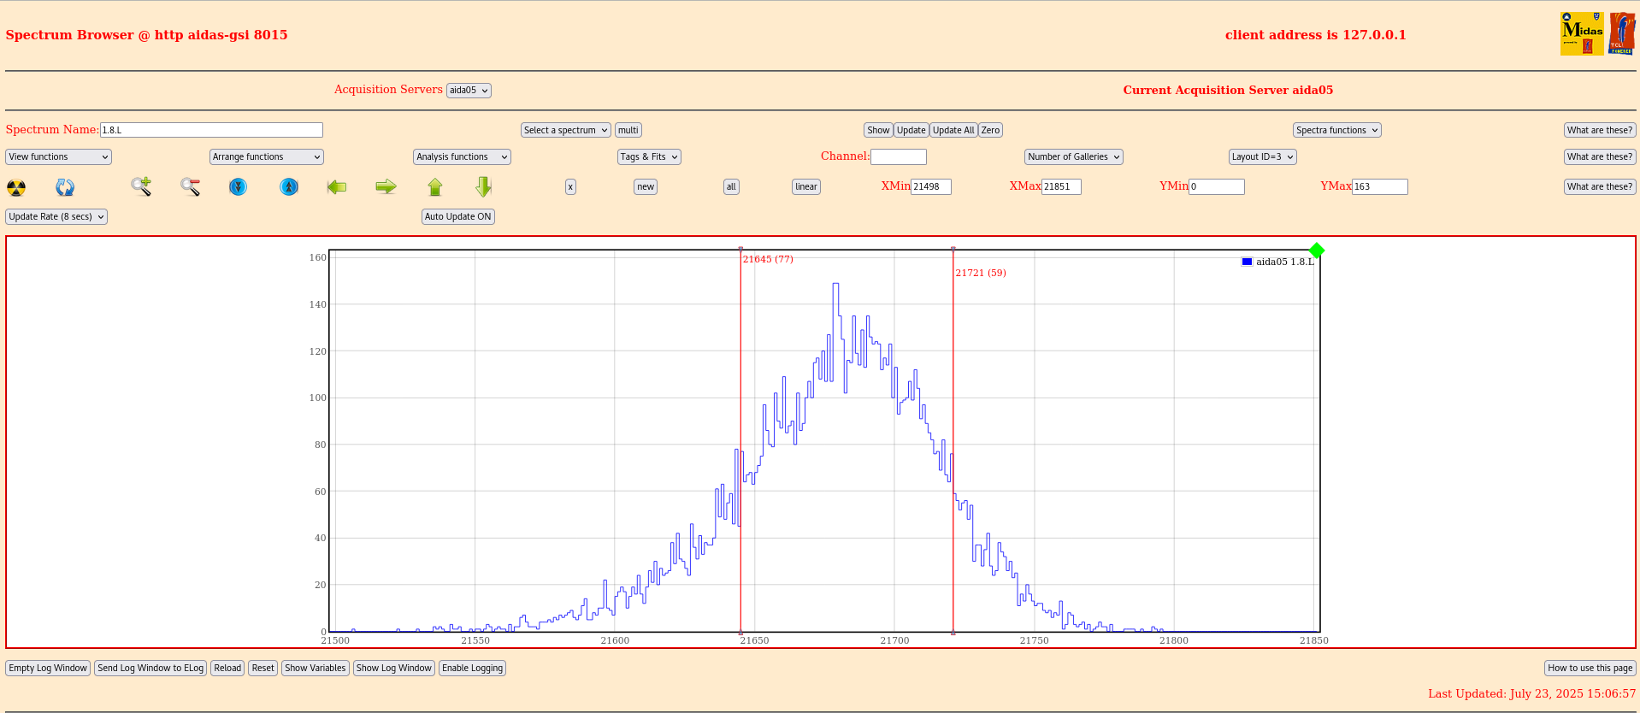Click the red marker labeled 21645 (77)
This screenshot has width=1640, height=713.
(768, 259)
